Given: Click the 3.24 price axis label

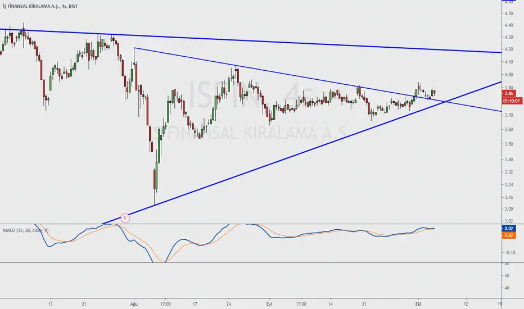Looking at the screenshot, I should click(x=509, y=184).
